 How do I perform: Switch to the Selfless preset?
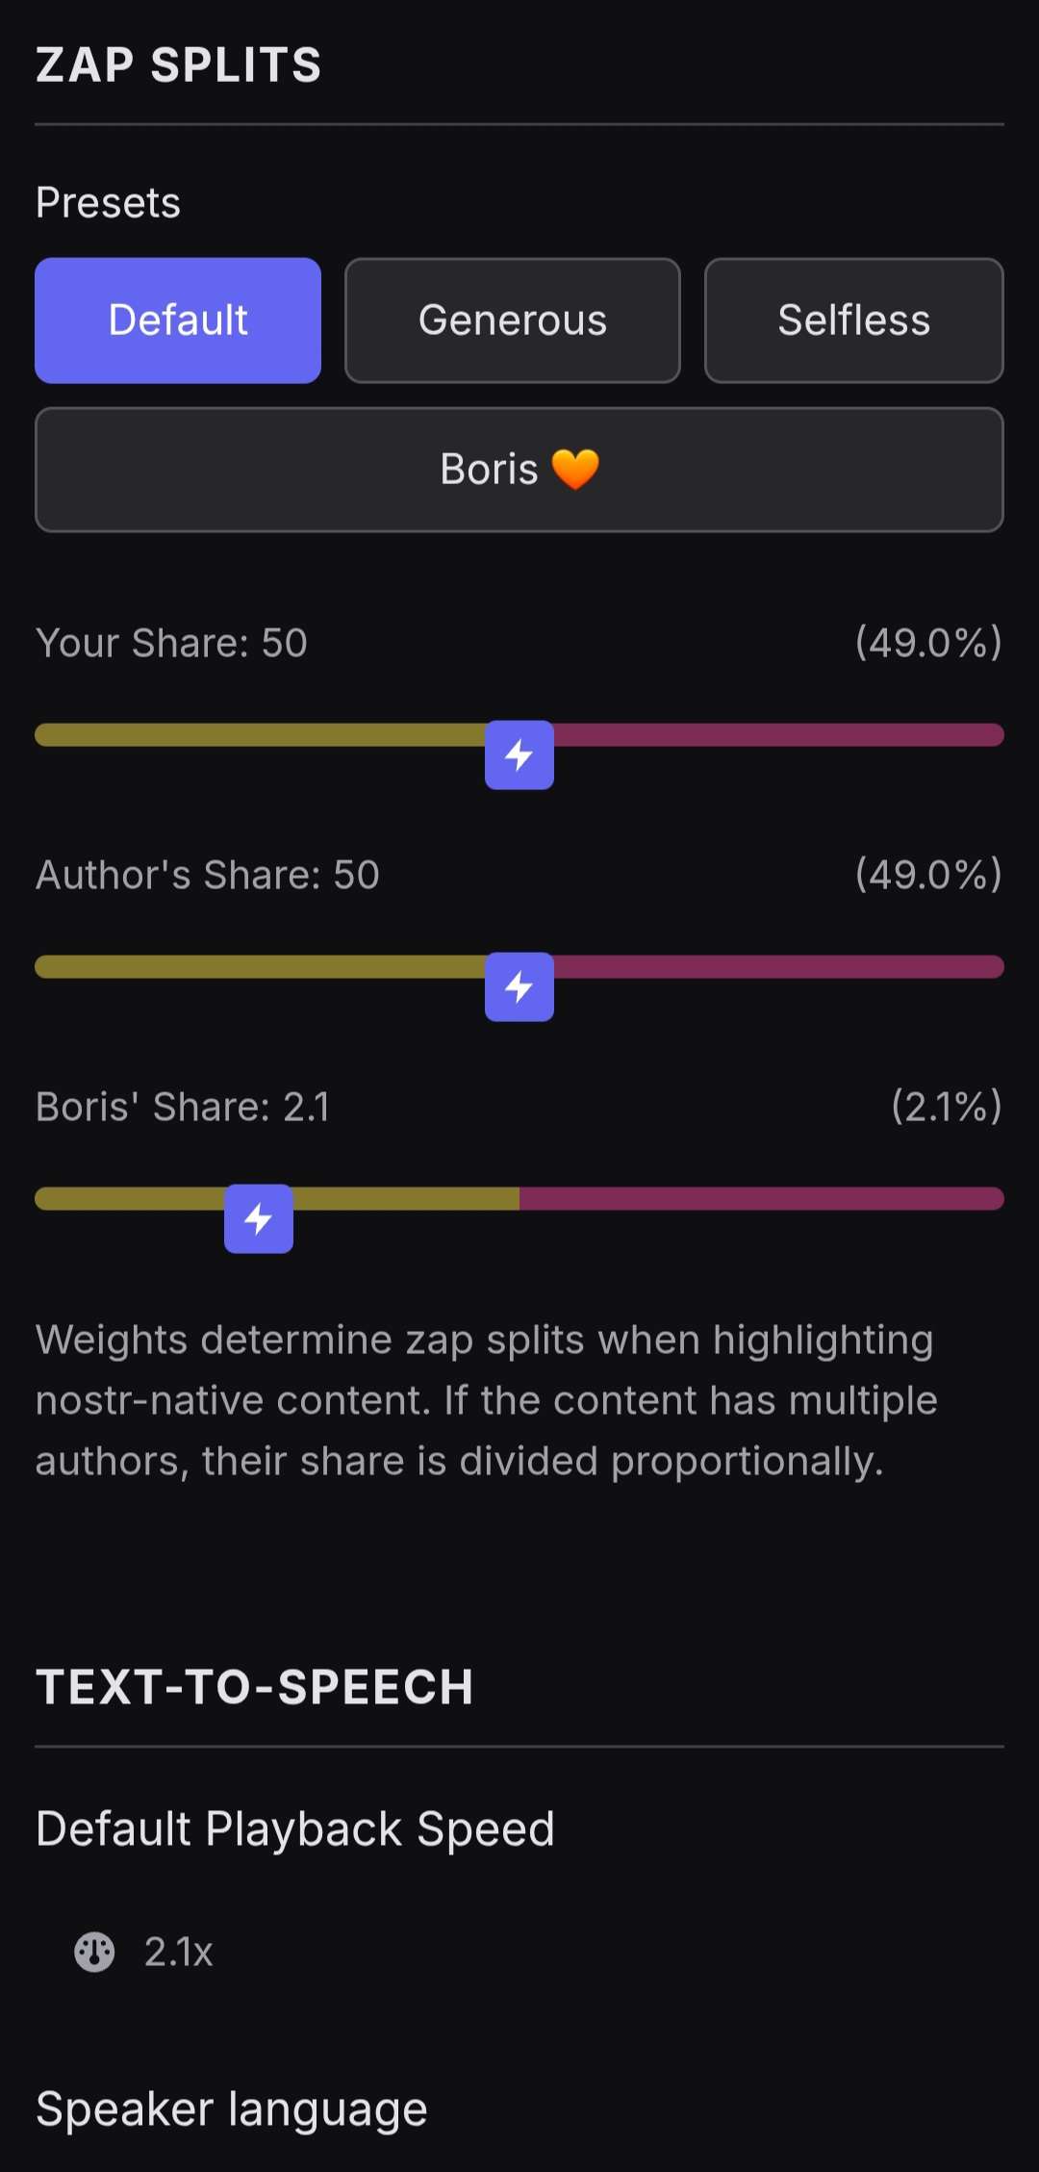[853, 320]
